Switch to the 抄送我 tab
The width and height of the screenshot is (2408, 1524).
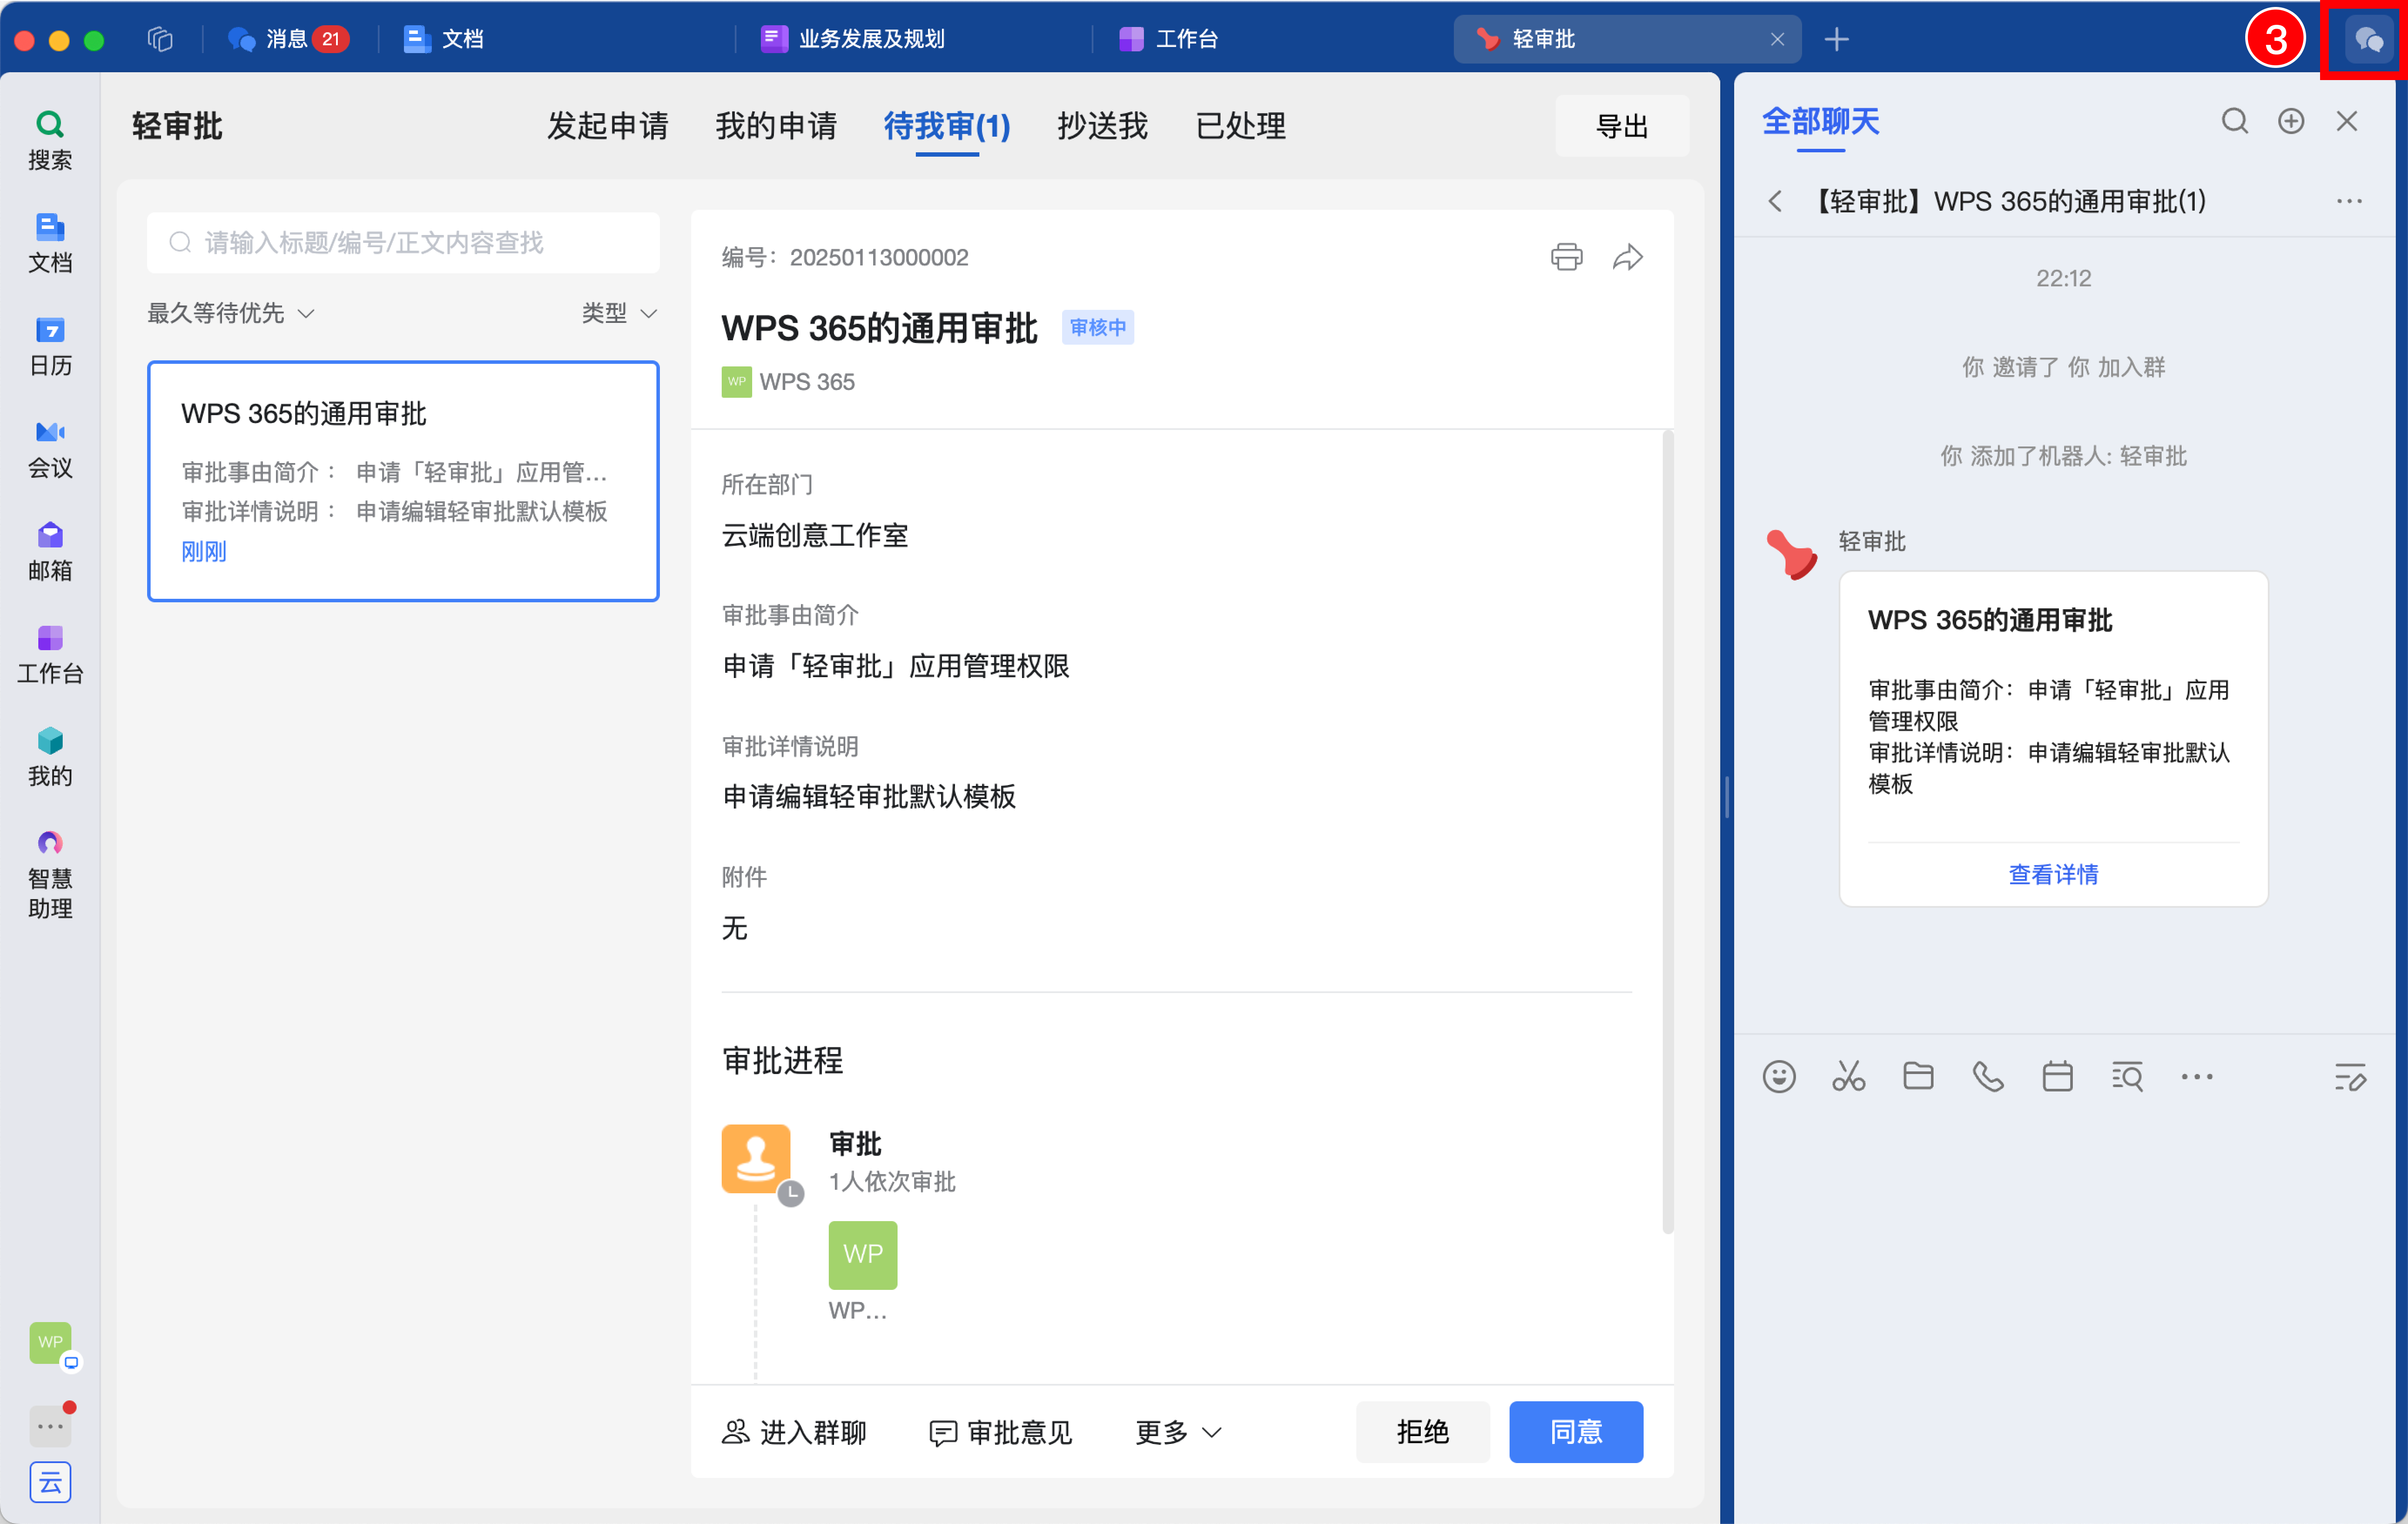tap(1102, 126)
